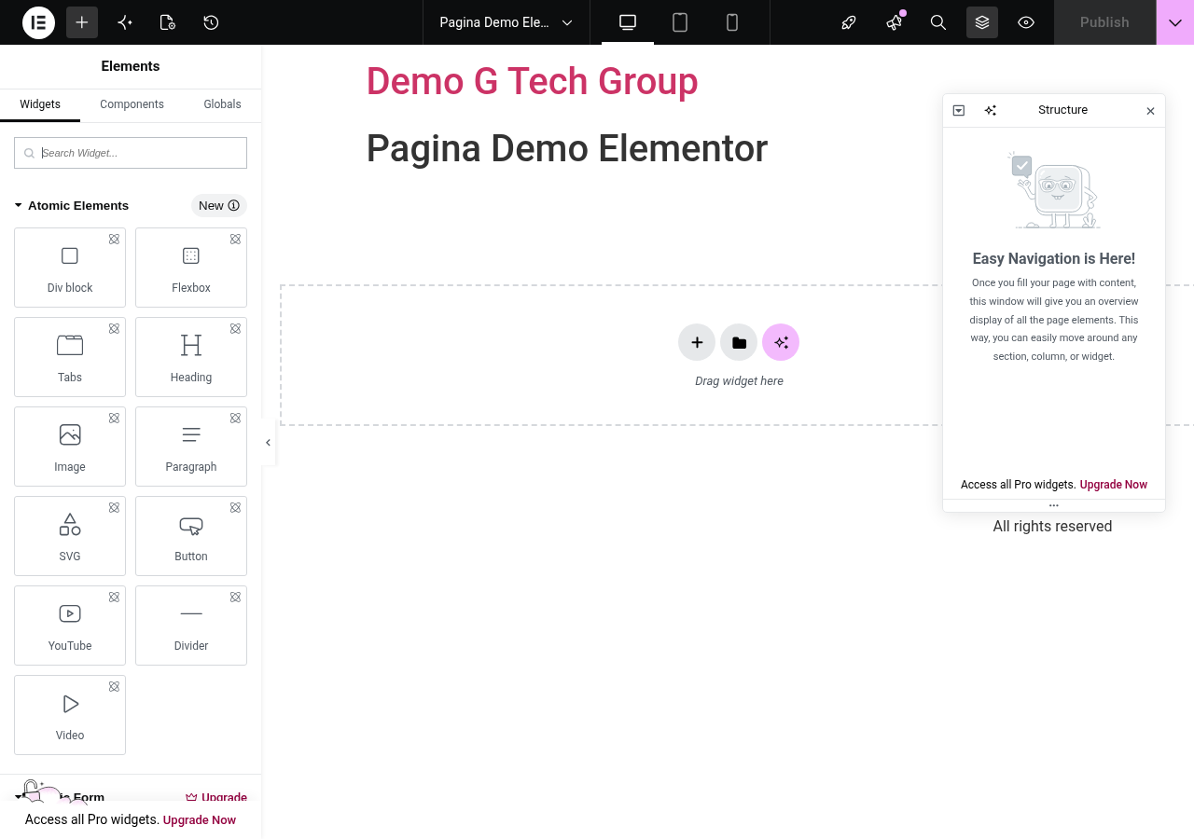Click the pink AI build button on canvas
1194x839 pixels.
(781, 342)
